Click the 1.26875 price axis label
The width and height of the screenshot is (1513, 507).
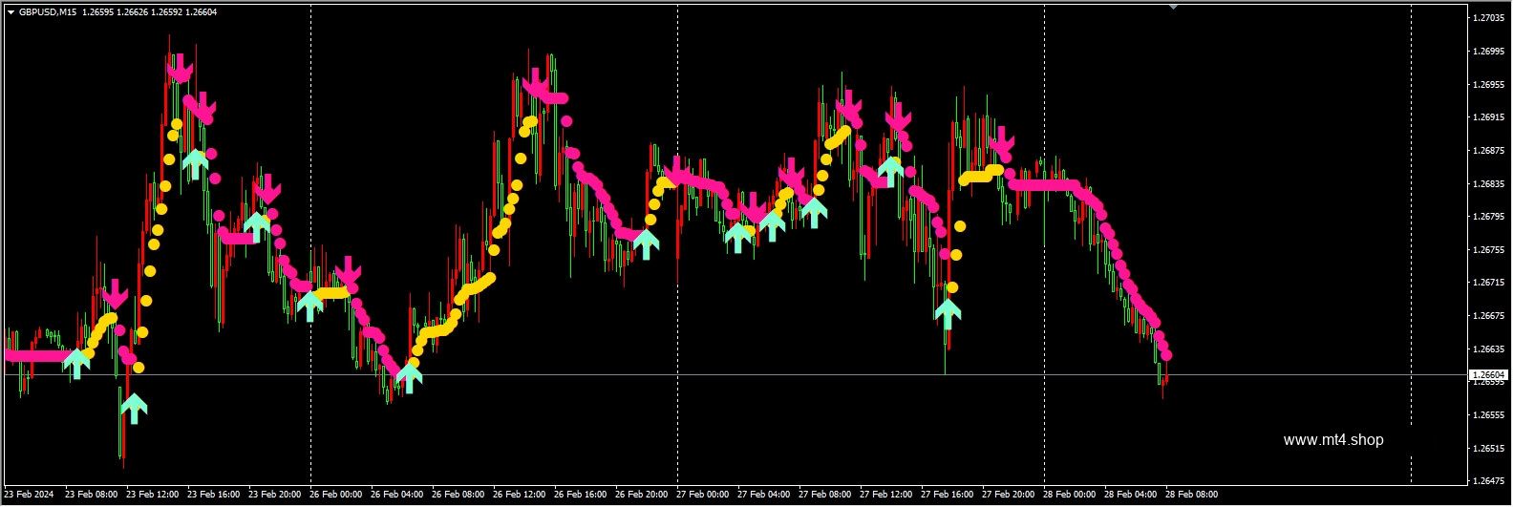pyautogui.click(x=1489, y=151)
